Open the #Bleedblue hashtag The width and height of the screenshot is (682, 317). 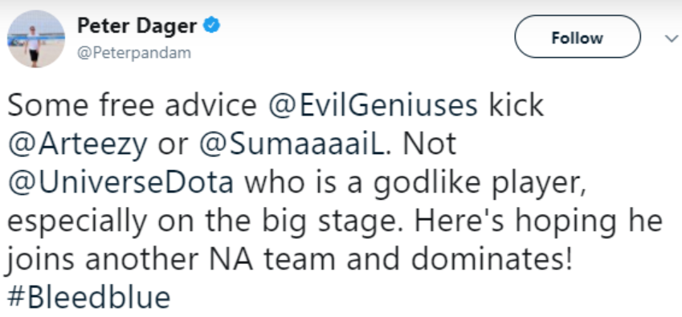point(89,298)
